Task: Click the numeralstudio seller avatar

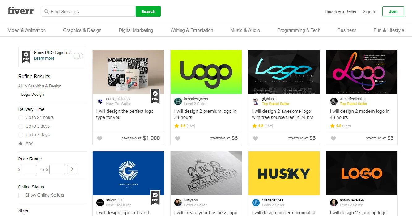Action: 100,101
